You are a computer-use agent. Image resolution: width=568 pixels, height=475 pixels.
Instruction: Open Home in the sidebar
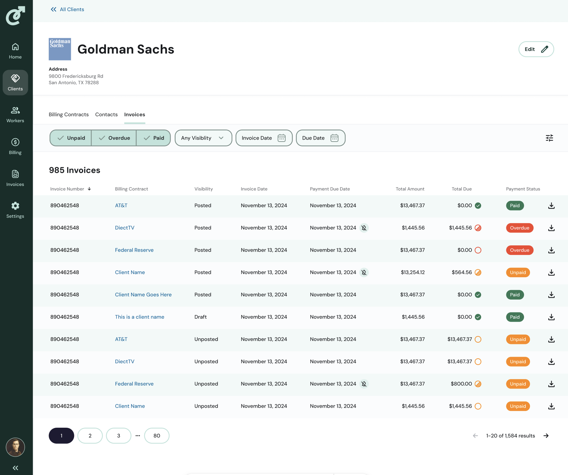point(15,51)
